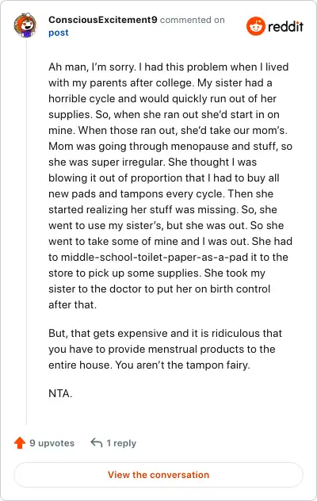Click the orange upvote arrow icon
The height and width of the screenshot is (501, 317).
coord(20,443)
